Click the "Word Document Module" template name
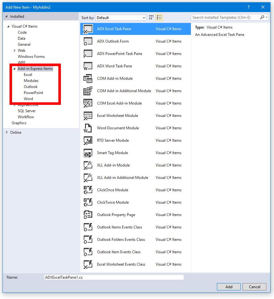 click(x=118, y=128)
